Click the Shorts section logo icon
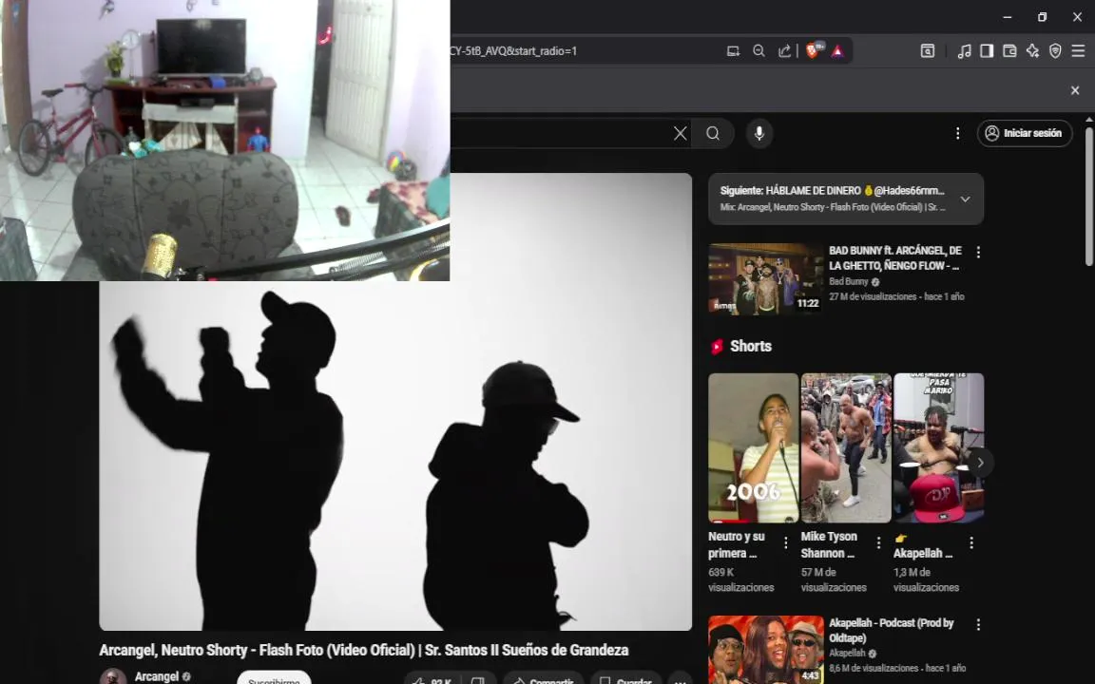The height and width of the screenshot is (684, 1095). pos(718,346)
